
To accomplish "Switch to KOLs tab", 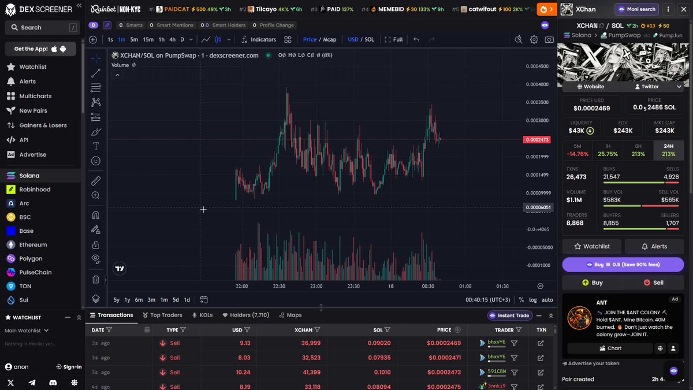I will point(202,315).
